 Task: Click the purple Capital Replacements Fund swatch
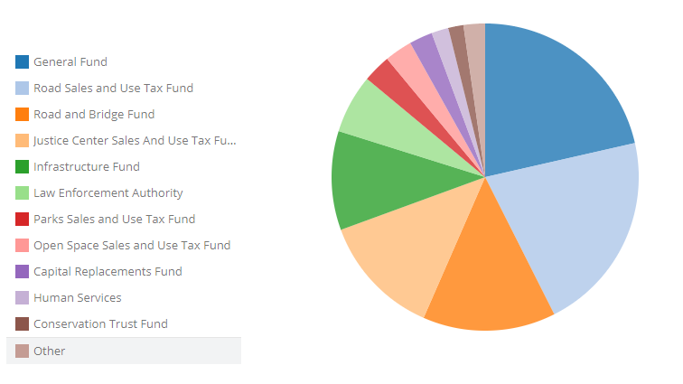(x=22, y=271)
